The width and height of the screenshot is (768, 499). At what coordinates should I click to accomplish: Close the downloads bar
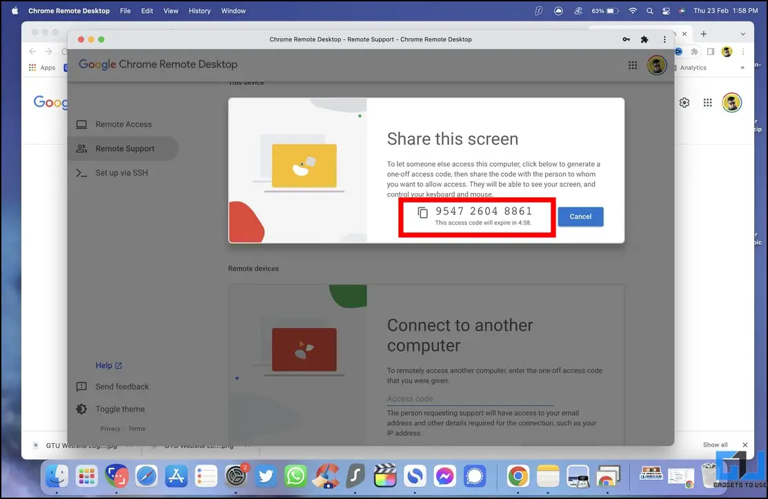pyautogui.click(x=745, y=445)
